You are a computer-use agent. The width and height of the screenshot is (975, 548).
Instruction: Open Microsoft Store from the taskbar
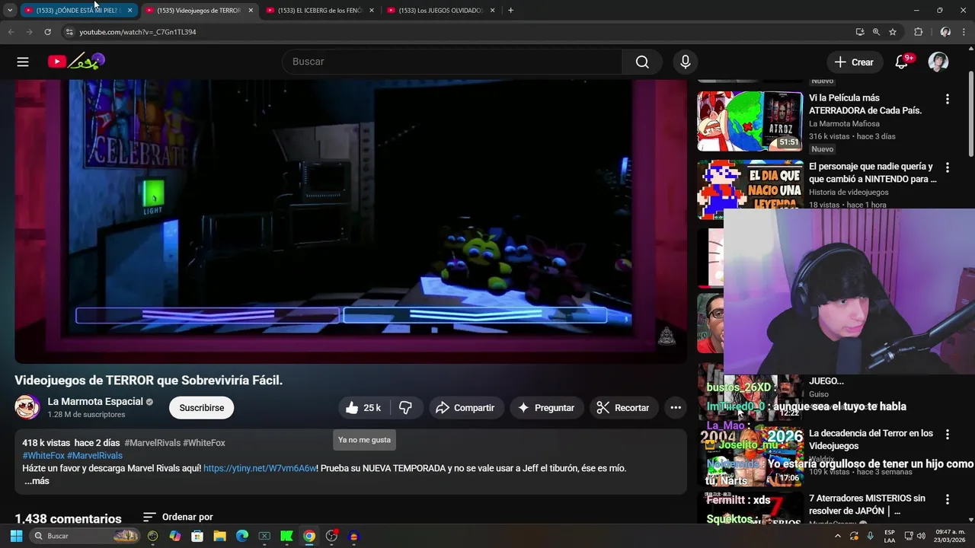pos(197,536)
